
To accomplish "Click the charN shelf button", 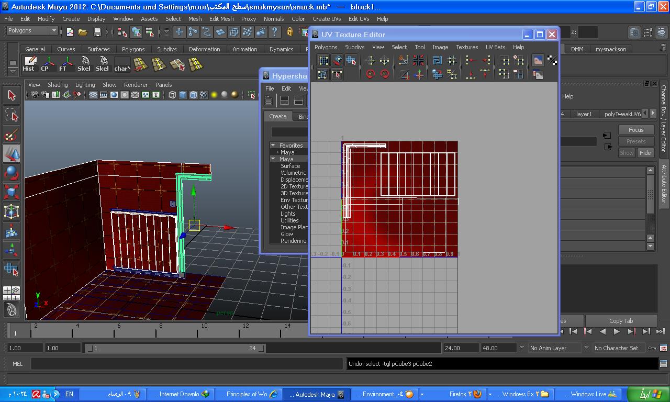I will click(121, 64).
